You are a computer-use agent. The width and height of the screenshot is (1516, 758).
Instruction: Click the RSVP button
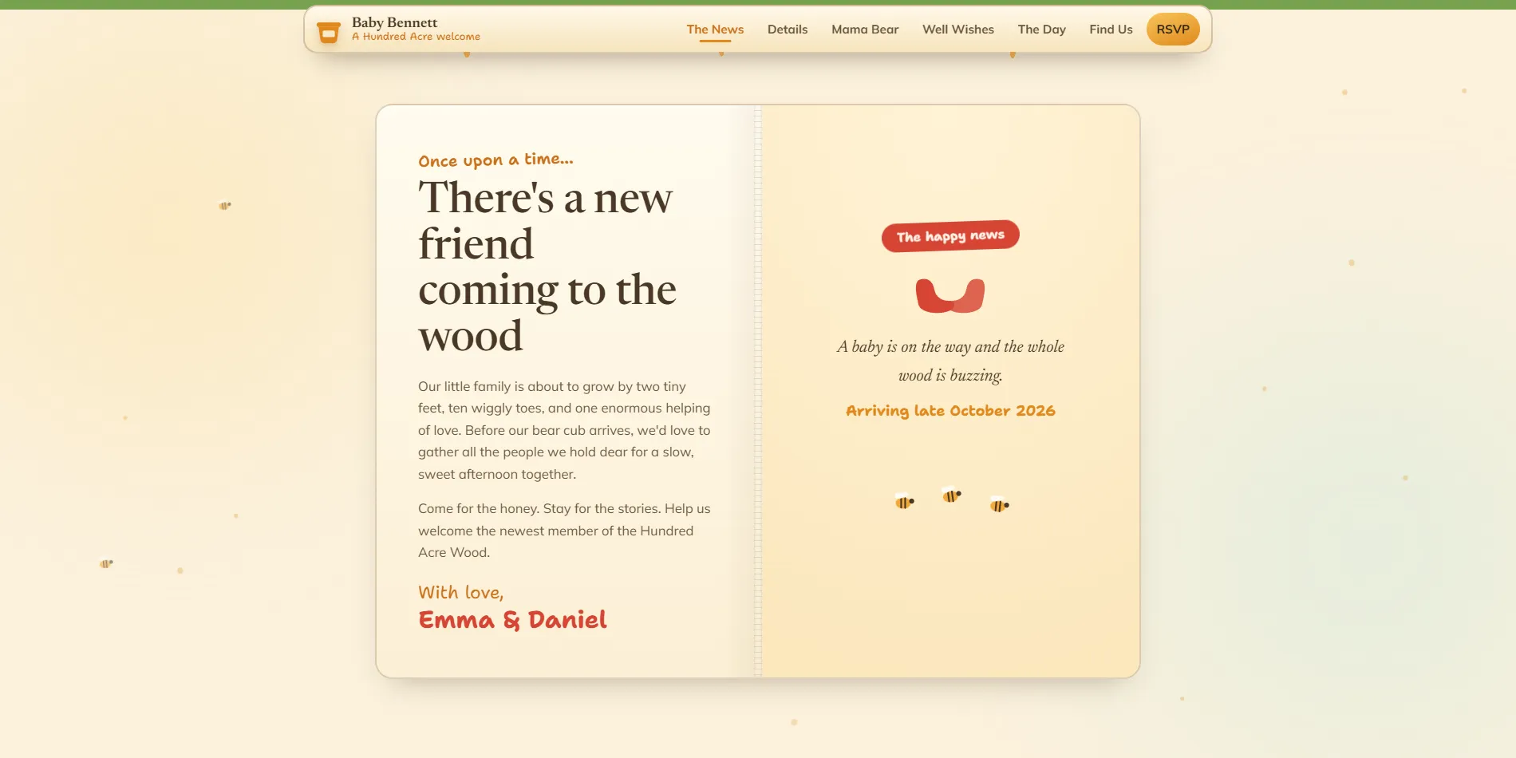point(1173,30)
